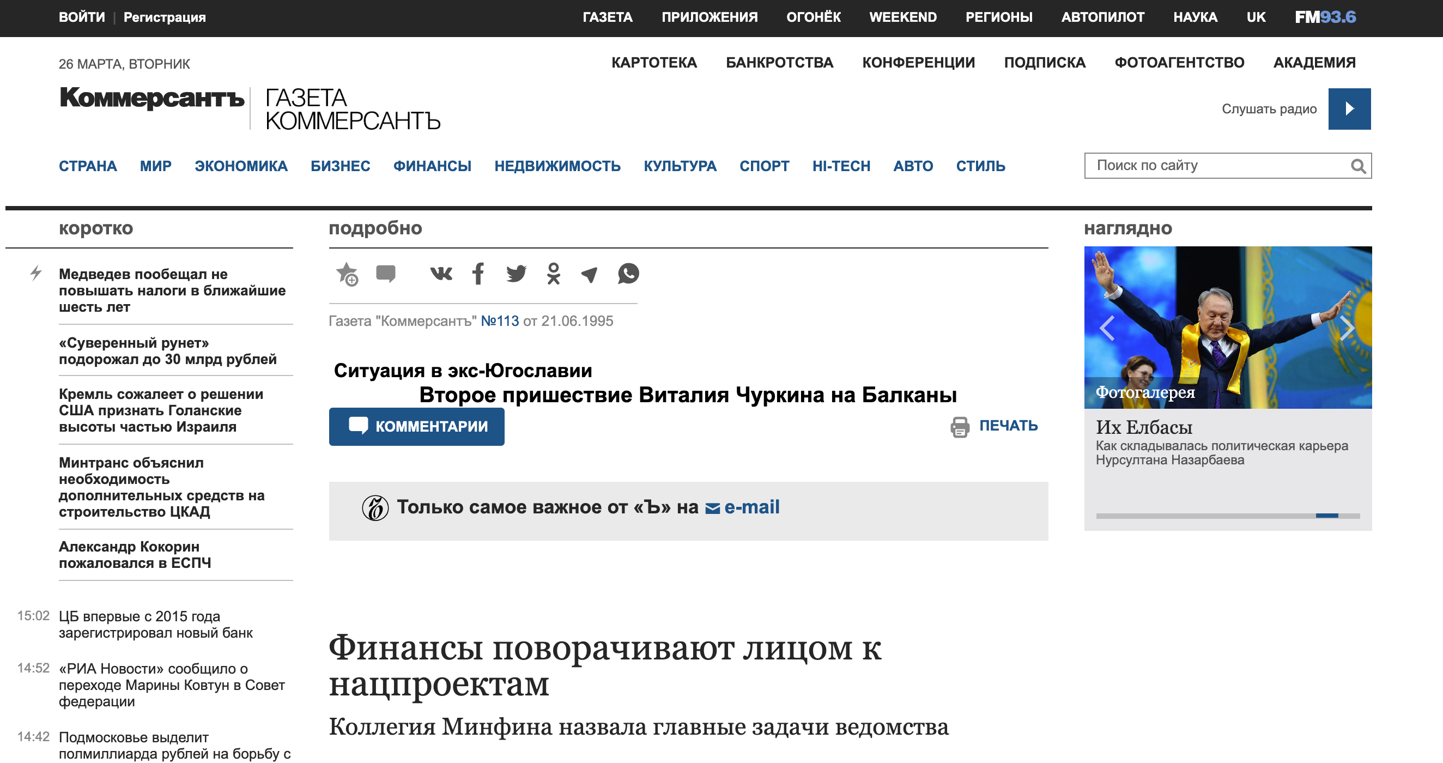The image size is (1443, 763).
Task: Open the КАРТОТЕКА menu item
Action: 654,63
